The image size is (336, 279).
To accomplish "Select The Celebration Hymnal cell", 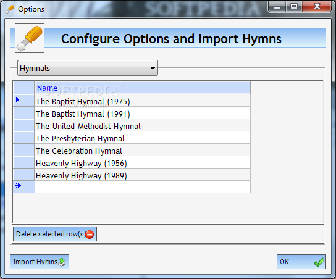I will coord(142,150).
